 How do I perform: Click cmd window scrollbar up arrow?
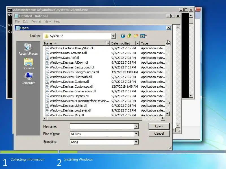[191, 15]
